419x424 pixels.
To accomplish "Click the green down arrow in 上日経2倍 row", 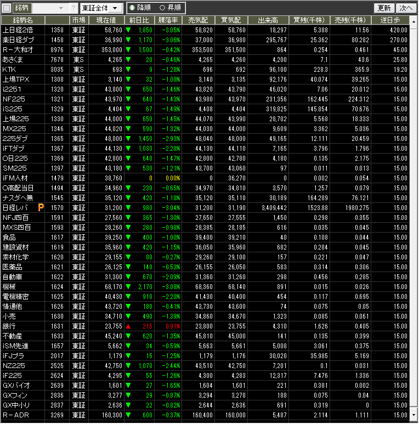I will click(128, 30).
